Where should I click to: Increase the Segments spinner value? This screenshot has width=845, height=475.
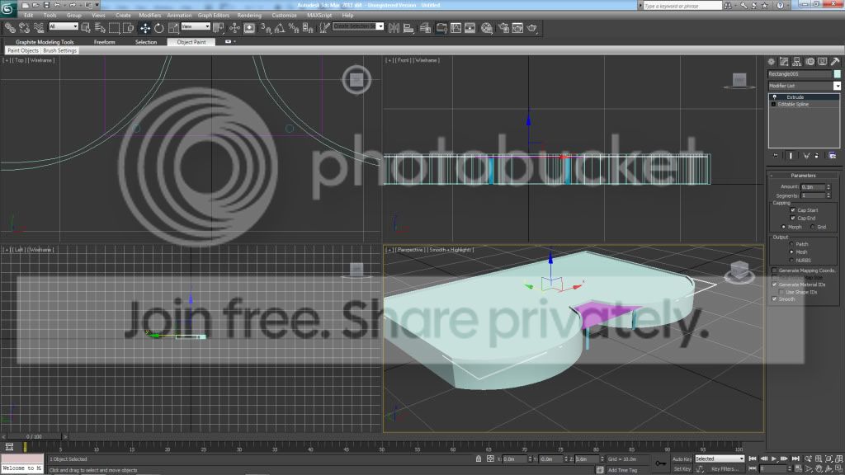[x=828, y=194]
